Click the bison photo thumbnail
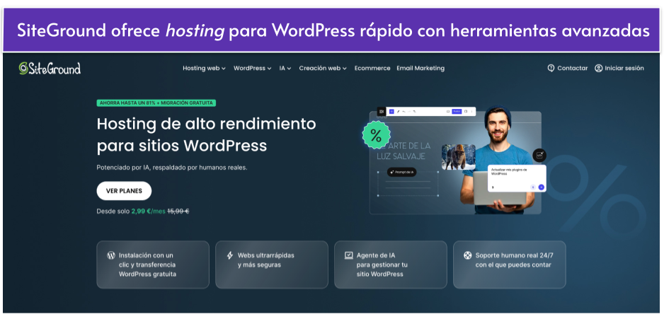This screenshot has height=319, width=664. pos(458,158)
